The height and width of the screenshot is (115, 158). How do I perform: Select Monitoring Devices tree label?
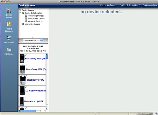(x=36, y=16)
